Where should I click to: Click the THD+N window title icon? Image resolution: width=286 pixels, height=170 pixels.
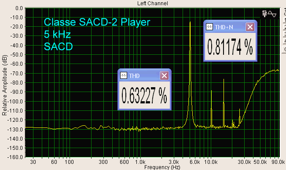pos(209,27)
